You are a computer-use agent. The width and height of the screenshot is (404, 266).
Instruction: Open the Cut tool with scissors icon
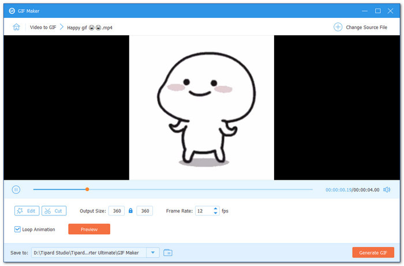point(54,211)
